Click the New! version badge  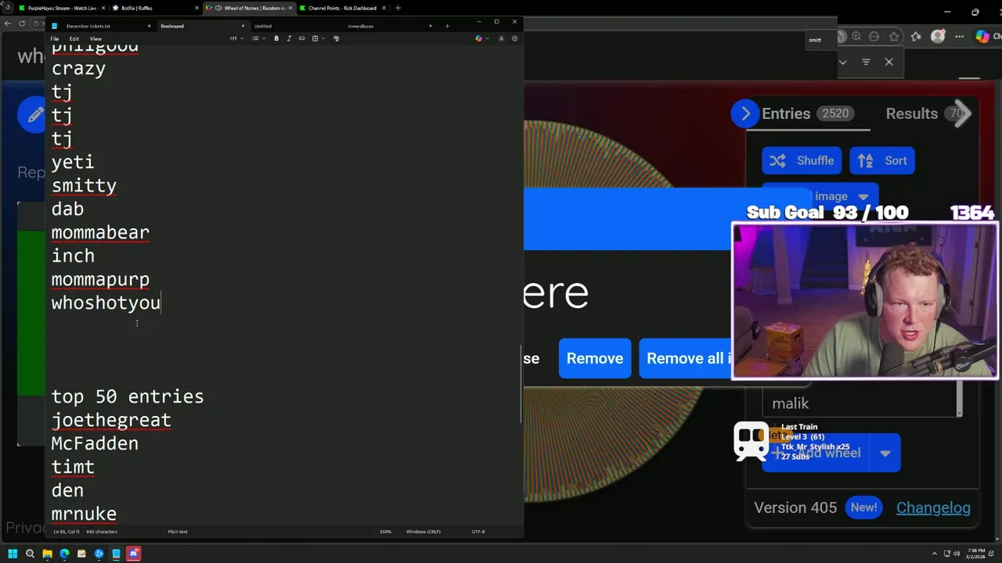863,507
